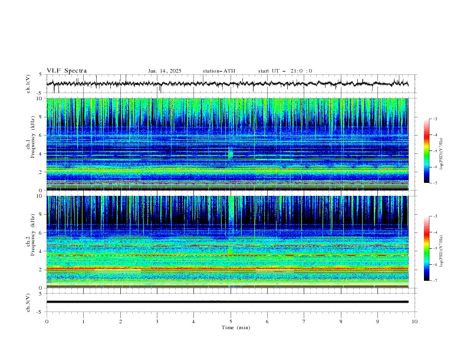Image resolution: width=467 pixels, height=361 pixels.
Task: Click the 'VLF Spectra' title text
Action: [x=67, y=71]
